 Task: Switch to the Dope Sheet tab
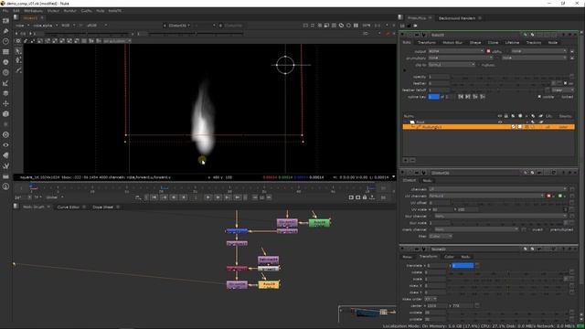[x=102, y=207]
